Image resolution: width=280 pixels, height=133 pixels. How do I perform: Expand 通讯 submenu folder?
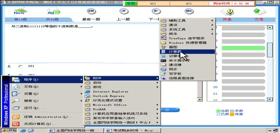187,25
